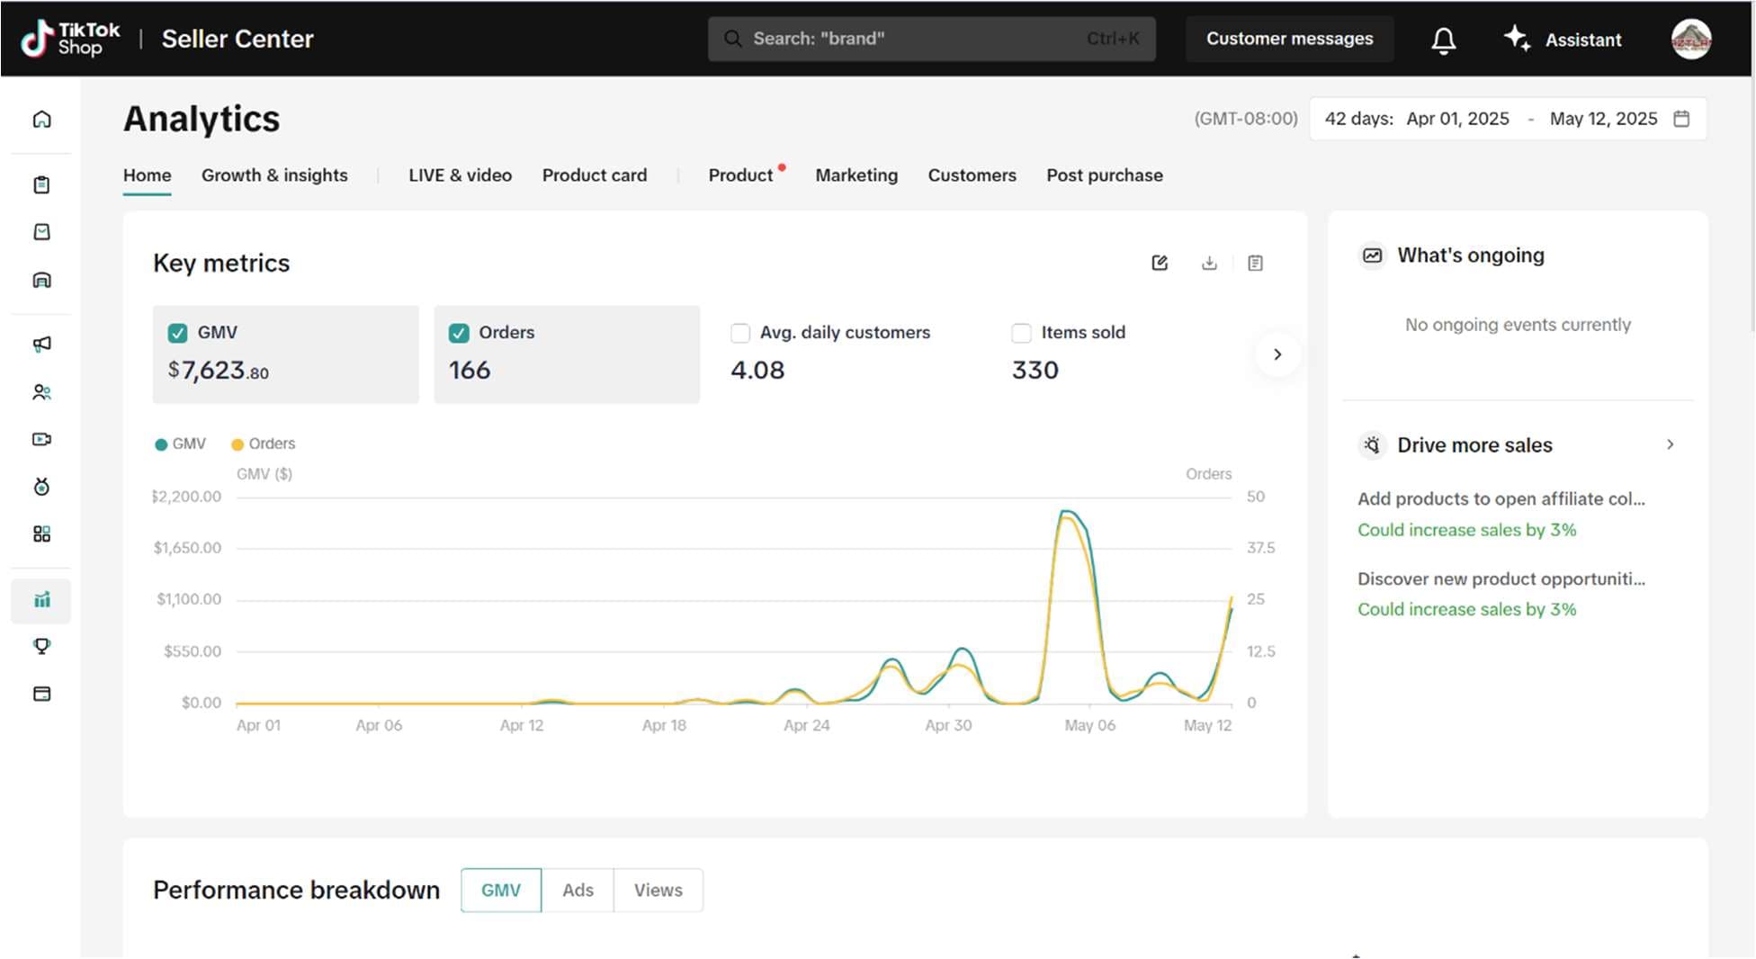Screen dimensions: 1756x959
Task: Click the edit metrics pencil icon
Action: (1160, 263)
